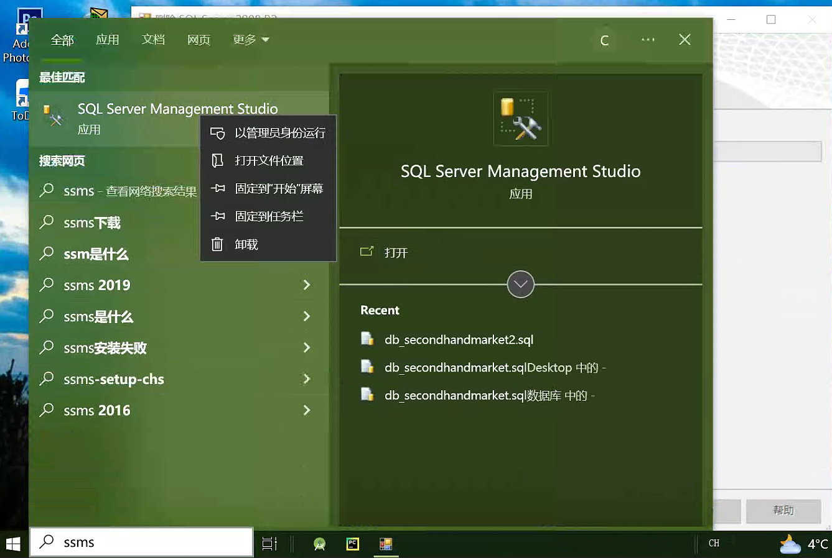Screen dimensions: 832x558
Task: Expand actions with the circular chevron button
Action: [521, 285]
